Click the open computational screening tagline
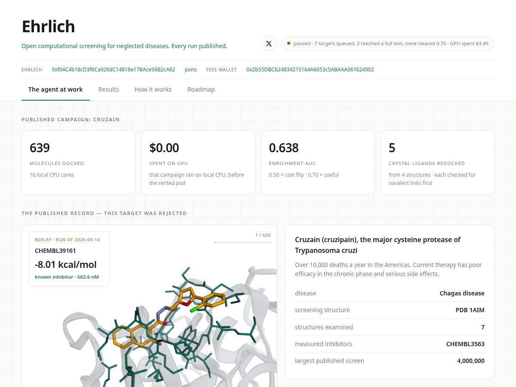 pyautogui.click(x=124, y=46)
